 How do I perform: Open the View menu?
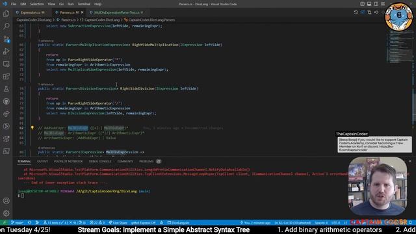tap(51, 4)
